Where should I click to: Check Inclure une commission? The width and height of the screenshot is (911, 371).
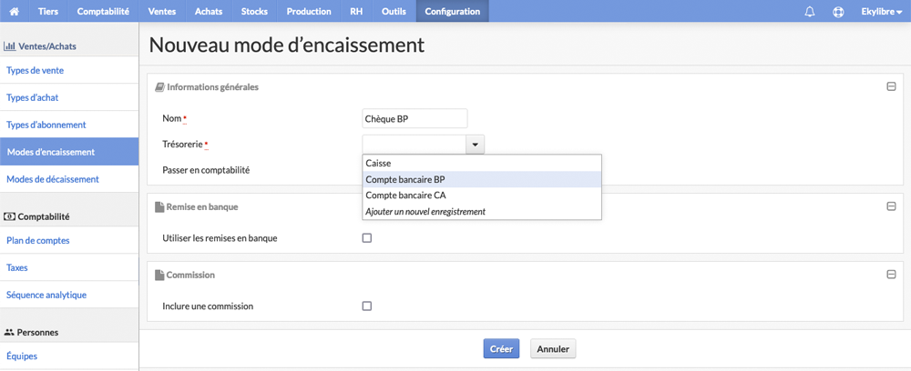tap(366, 306)
